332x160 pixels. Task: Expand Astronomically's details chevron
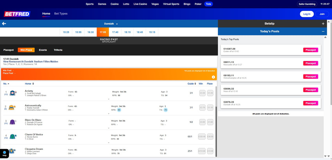[109, 114]
